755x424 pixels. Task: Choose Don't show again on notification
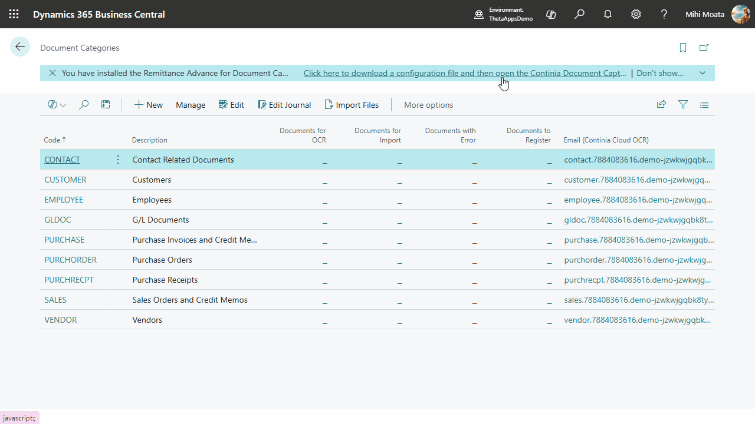[661, 73]
